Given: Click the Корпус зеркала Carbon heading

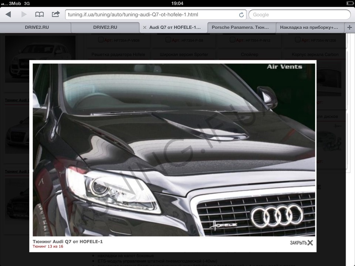Looking at the screenshot, I should click(x=315, y=55).
